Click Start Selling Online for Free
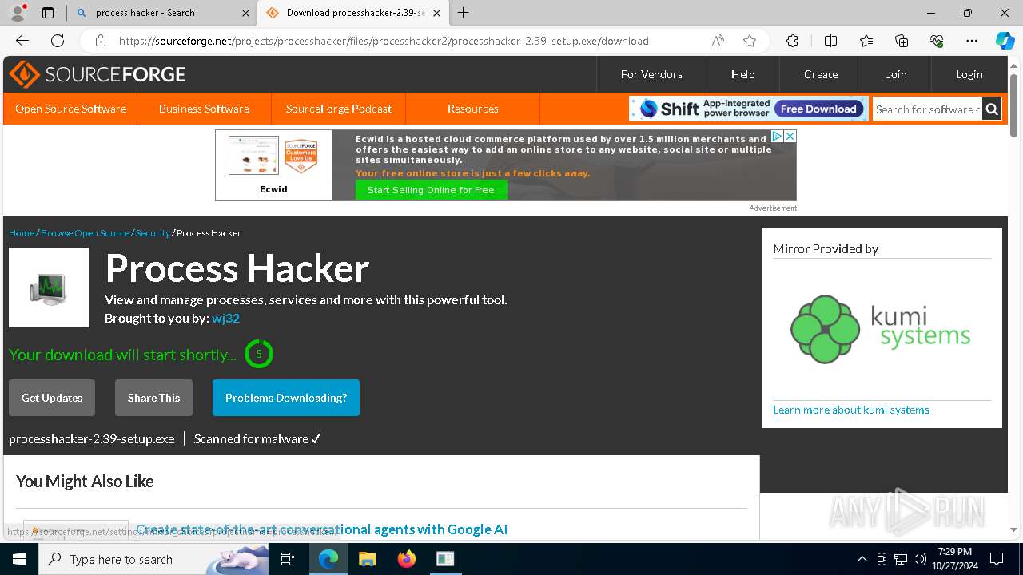This screenshot has width=1023, height=575. pyautogui.click(x=431, y=190)
